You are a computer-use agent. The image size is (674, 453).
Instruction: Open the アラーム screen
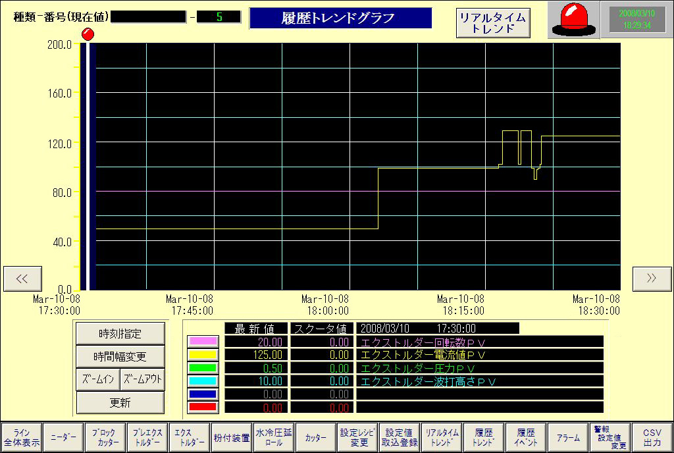click(568, 438)
